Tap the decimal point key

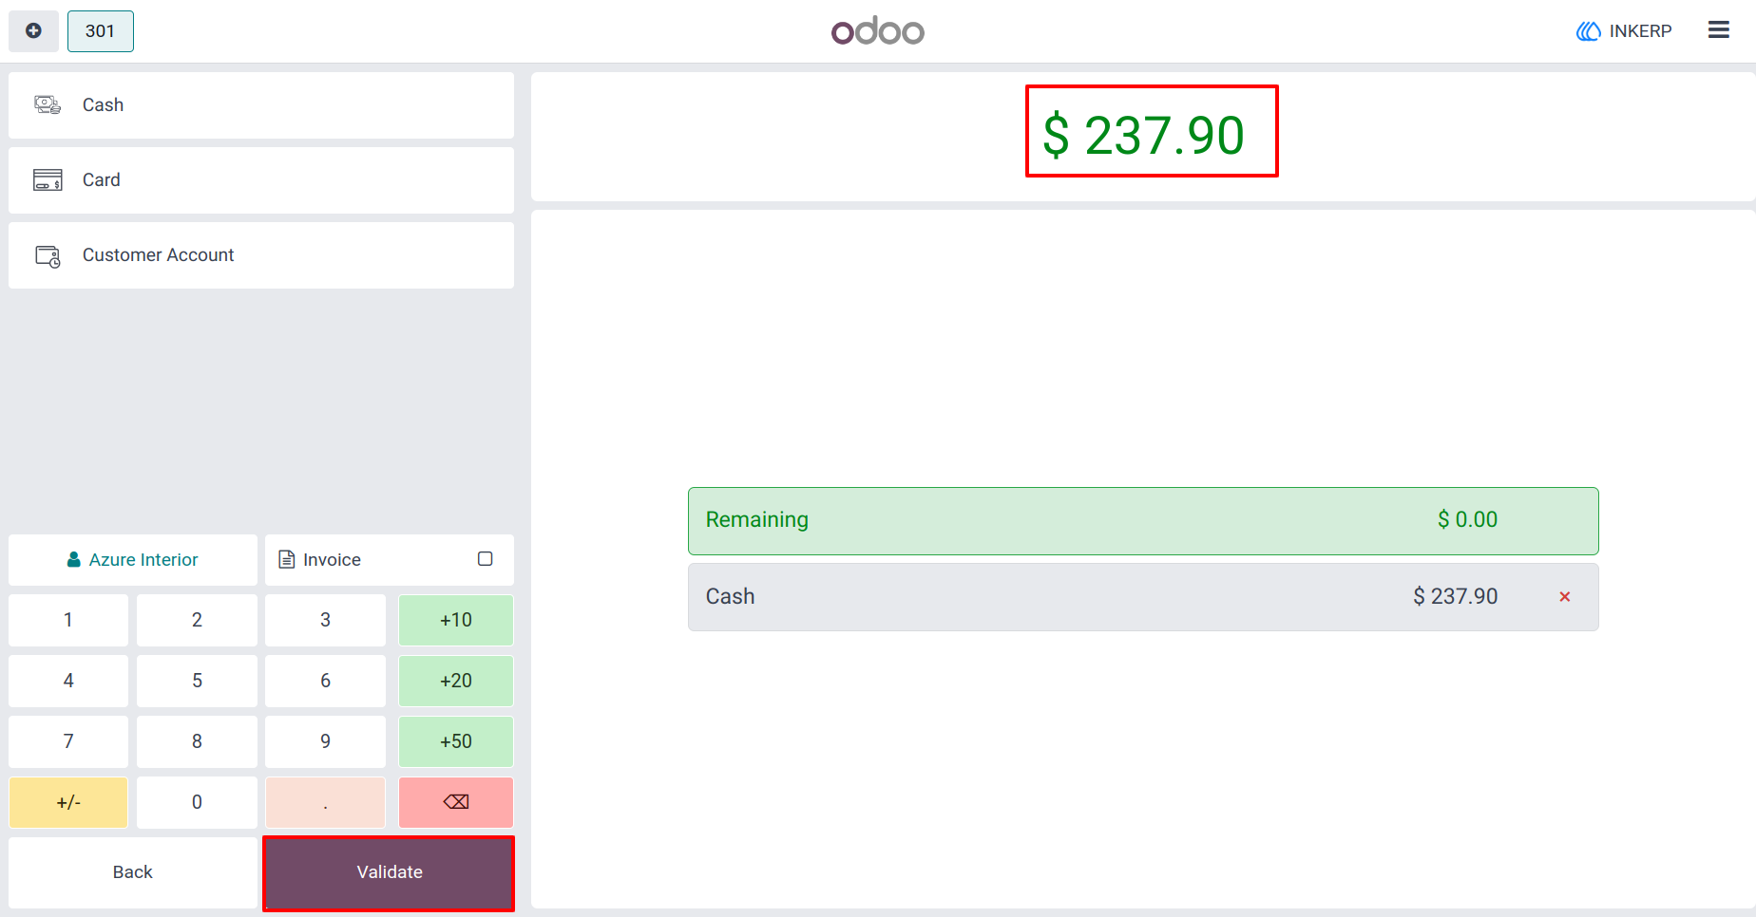coord(325,802)
